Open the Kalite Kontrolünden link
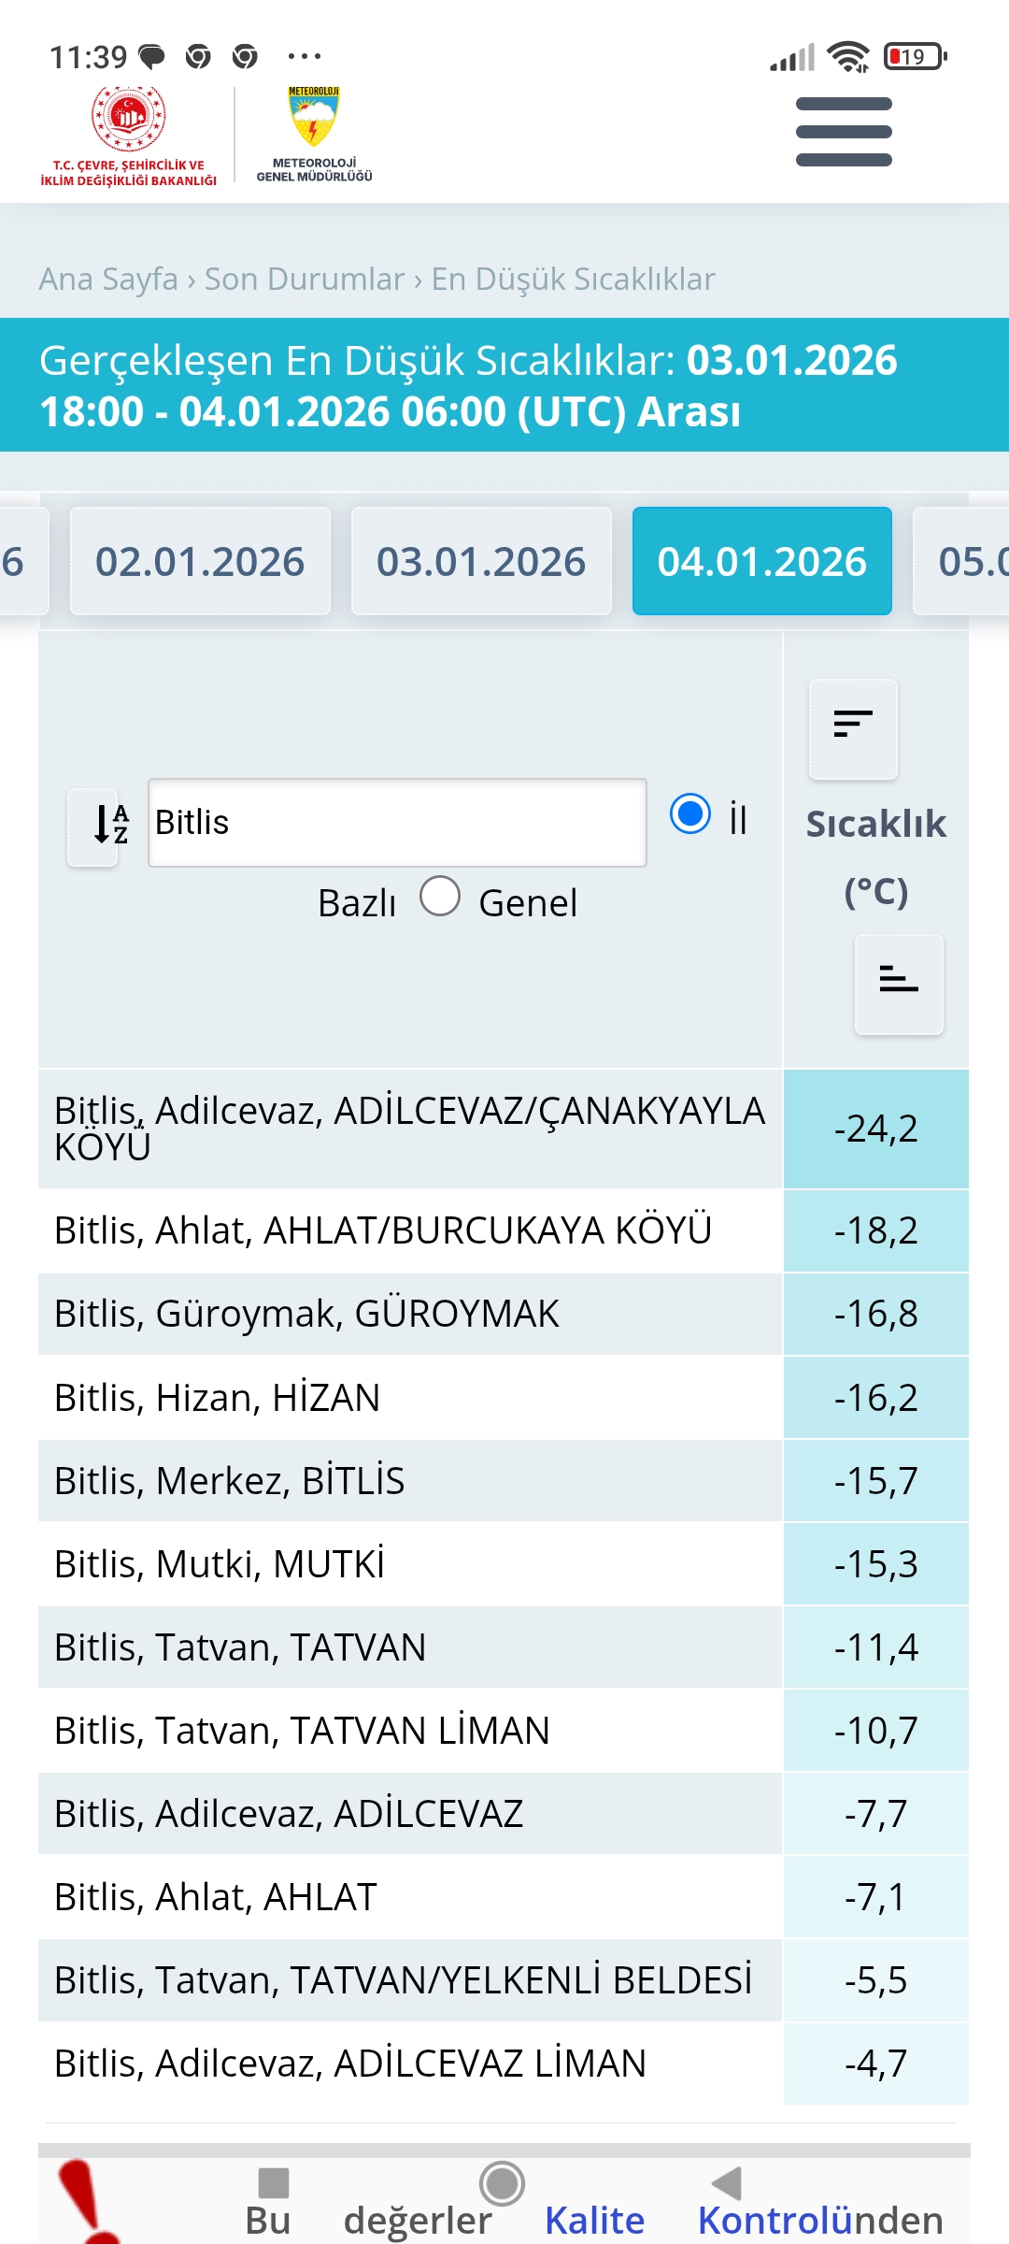1009x2244 pixels. click(744, 2220)
